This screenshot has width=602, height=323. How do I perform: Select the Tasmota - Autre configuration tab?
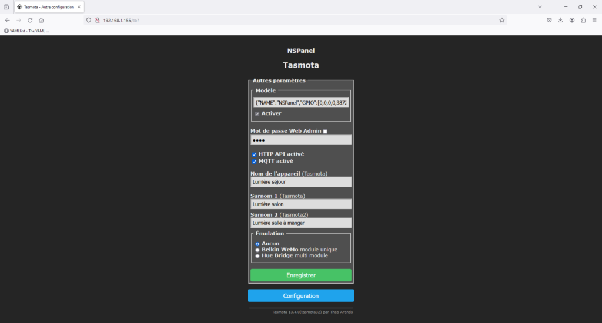tap(49, 7)
